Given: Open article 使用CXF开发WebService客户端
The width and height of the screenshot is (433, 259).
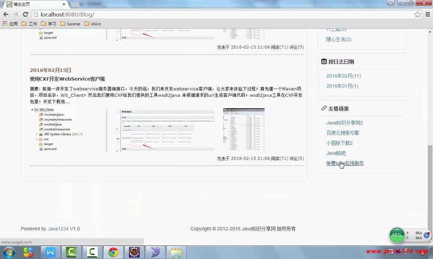Looking at the screenshot, I should [67, 79].
